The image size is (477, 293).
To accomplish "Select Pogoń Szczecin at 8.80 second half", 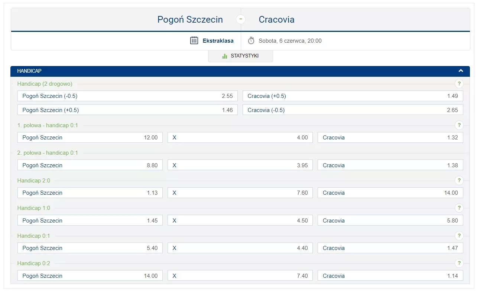I will 90,165.
